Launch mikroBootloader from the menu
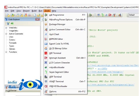Screen dimensions: 139x96 [x=65, y=67]
